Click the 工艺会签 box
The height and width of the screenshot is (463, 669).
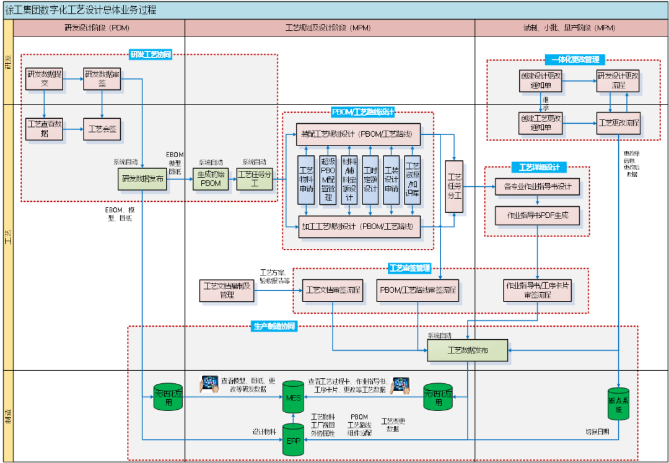point(102,129)
